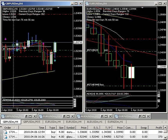Screen dimensions: 168x140
Task: Sort trades by the Symbol column
Action: point(70,128)
